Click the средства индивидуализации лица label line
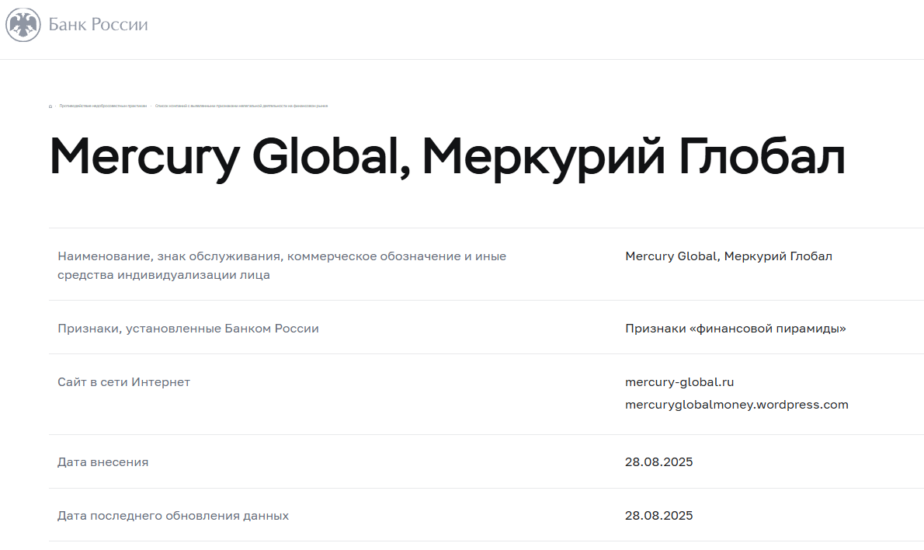This screenshot has height=550, width=924. 164,275
